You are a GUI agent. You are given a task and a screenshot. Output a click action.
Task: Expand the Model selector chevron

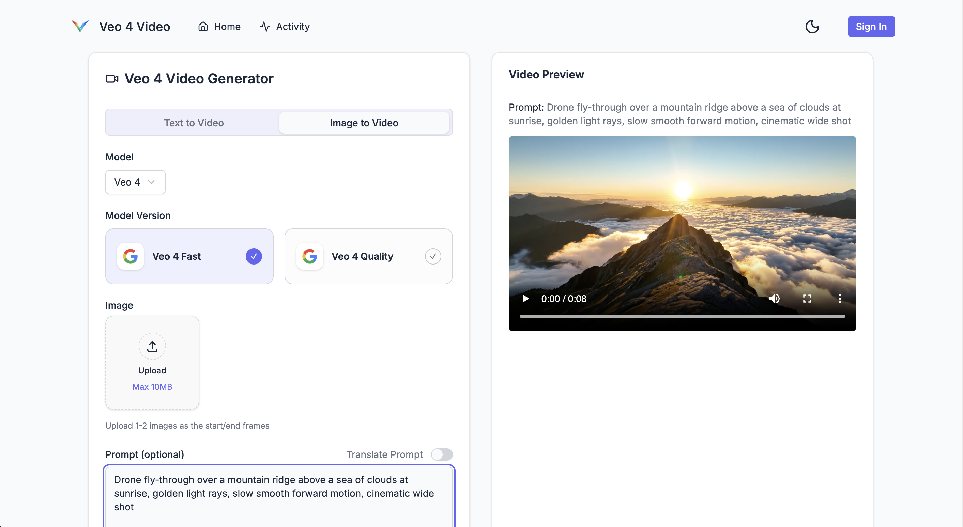coord(151,182)
